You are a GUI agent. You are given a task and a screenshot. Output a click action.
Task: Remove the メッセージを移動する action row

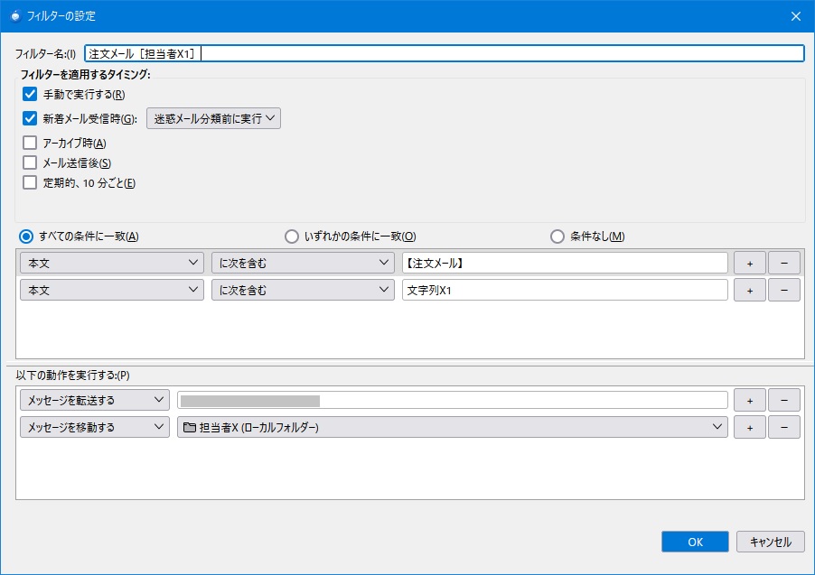[783, 427]
